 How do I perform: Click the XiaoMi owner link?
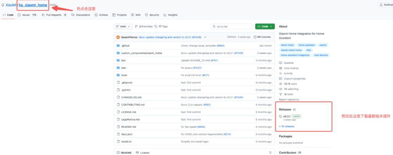click(x=11, y=5)
